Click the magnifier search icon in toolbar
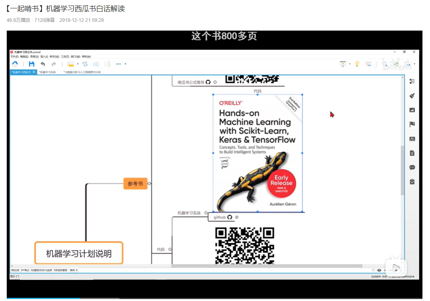430x301 pixels. (385, 64)
